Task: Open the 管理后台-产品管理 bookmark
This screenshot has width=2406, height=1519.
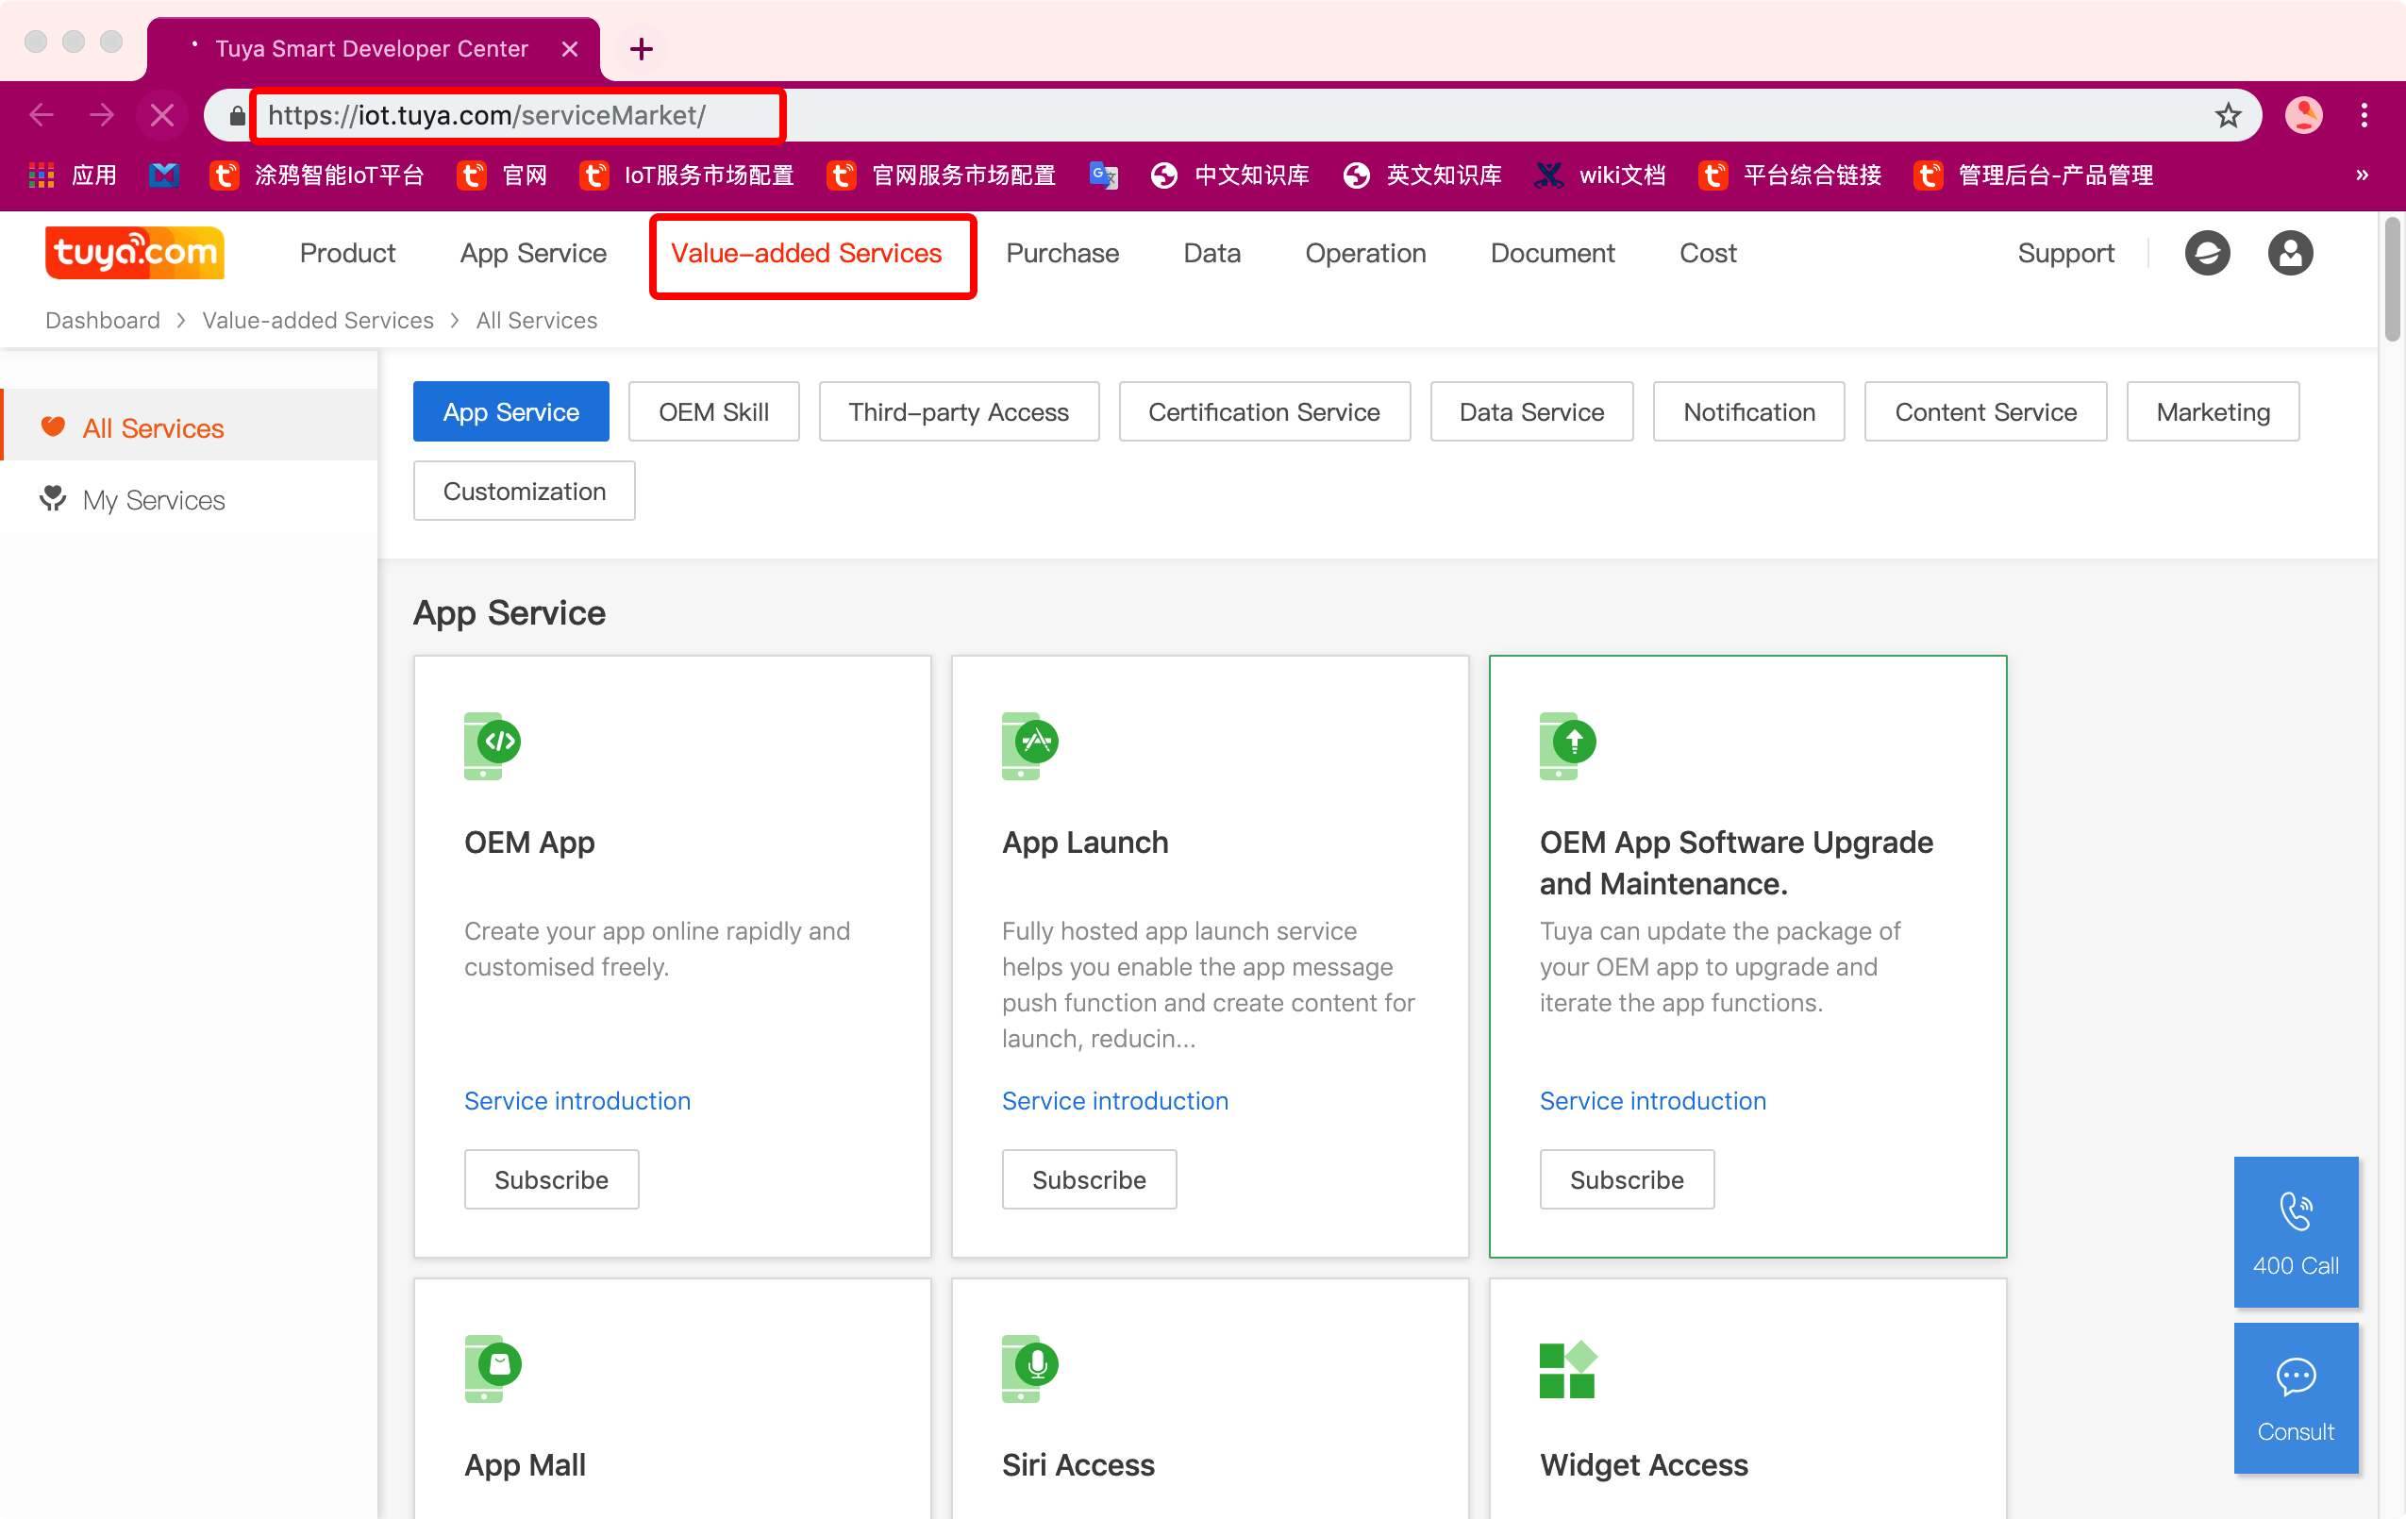Action: [x=2033, y=175]
